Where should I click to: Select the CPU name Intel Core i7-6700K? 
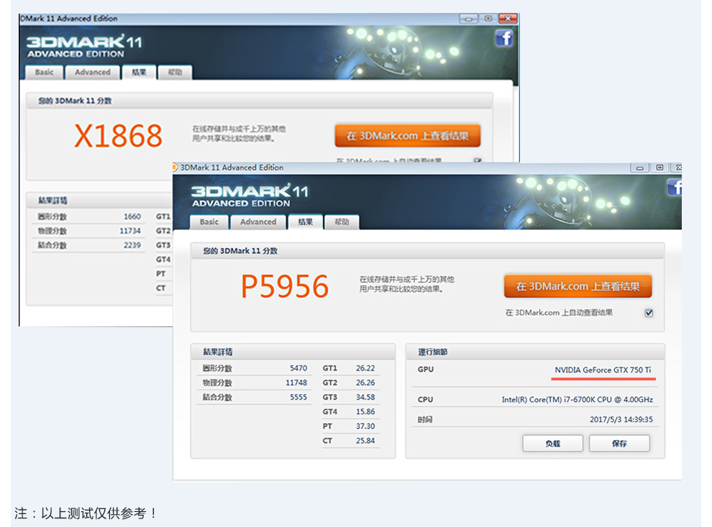577,400
